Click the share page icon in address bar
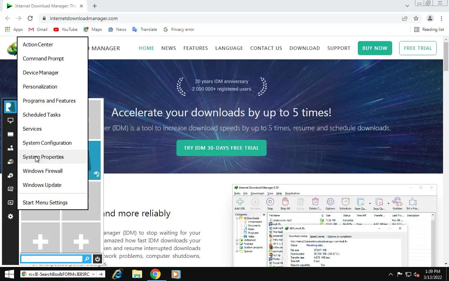Viewport: 449px width, 281px height. (x=405, y=18)
